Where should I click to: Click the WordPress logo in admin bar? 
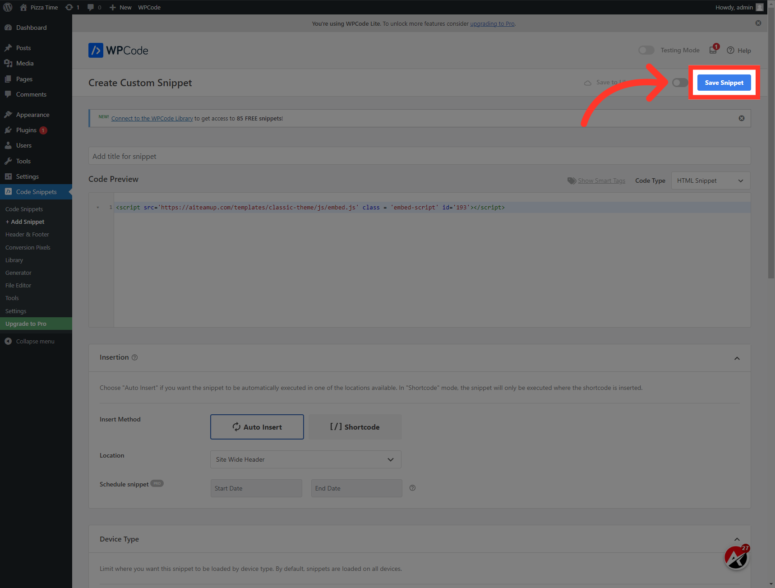coord(8,7)
